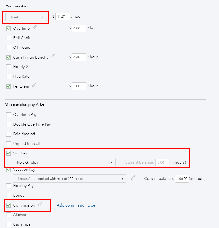
Task: Click pencil icon beside Cash Fringe Benefit
Action: tap(52, 56)
